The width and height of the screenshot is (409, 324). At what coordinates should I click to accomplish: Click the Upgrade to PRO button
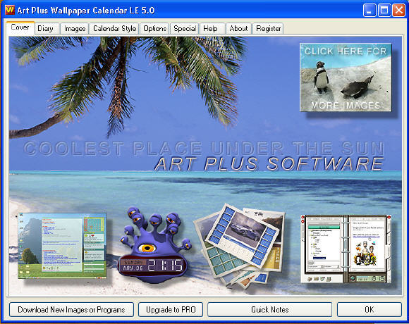click(x=171, y=310)
